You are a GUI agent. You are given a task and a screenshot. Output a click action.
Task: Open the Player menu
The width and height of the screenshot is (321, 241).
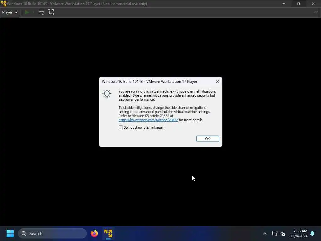pos(10,12)
